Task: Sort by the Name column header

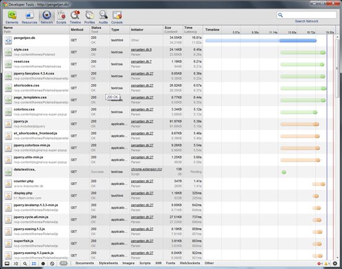Action: tap(36, 30)
